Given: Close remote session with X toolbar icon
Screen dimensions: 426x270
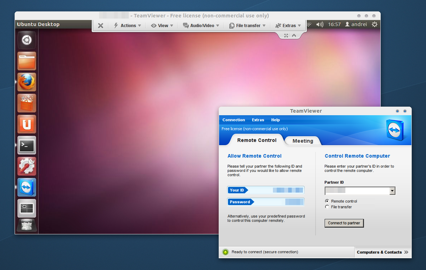Looking at the screenshot, I should tap(101, 26).
